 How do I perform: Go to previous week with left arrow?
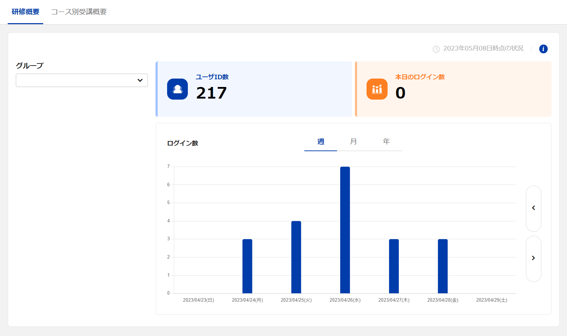(534, 208)
